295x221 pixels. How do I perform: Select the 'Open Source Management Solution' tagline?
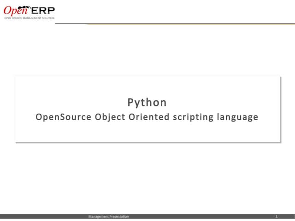point(29,18)
